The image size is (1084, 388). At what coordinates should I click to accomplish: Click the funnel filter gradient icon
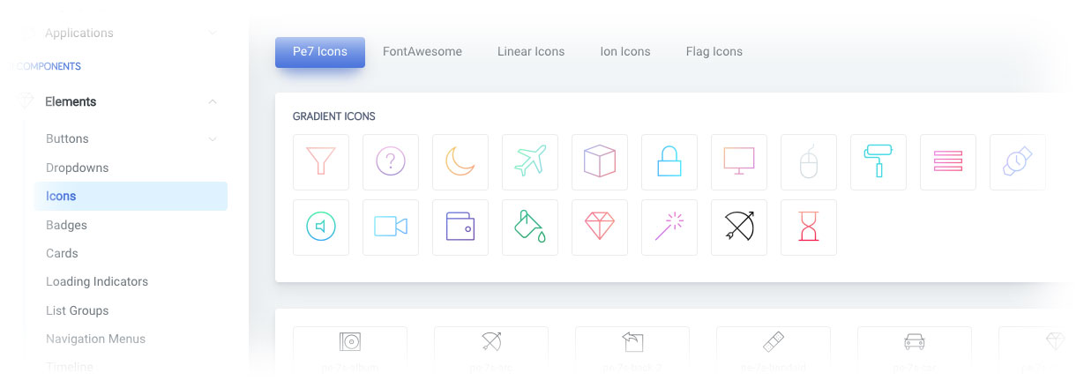pyautogui.click(x=321, y=162)
